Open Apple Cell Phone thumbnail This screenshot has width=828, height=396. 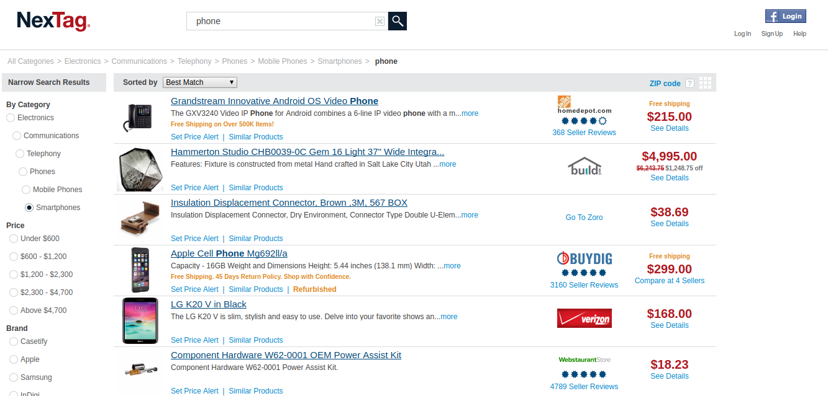pos(140,270)
